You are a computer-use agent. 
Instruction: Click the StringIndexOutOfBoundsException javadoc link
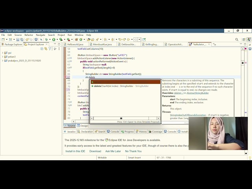pos(188,115)
